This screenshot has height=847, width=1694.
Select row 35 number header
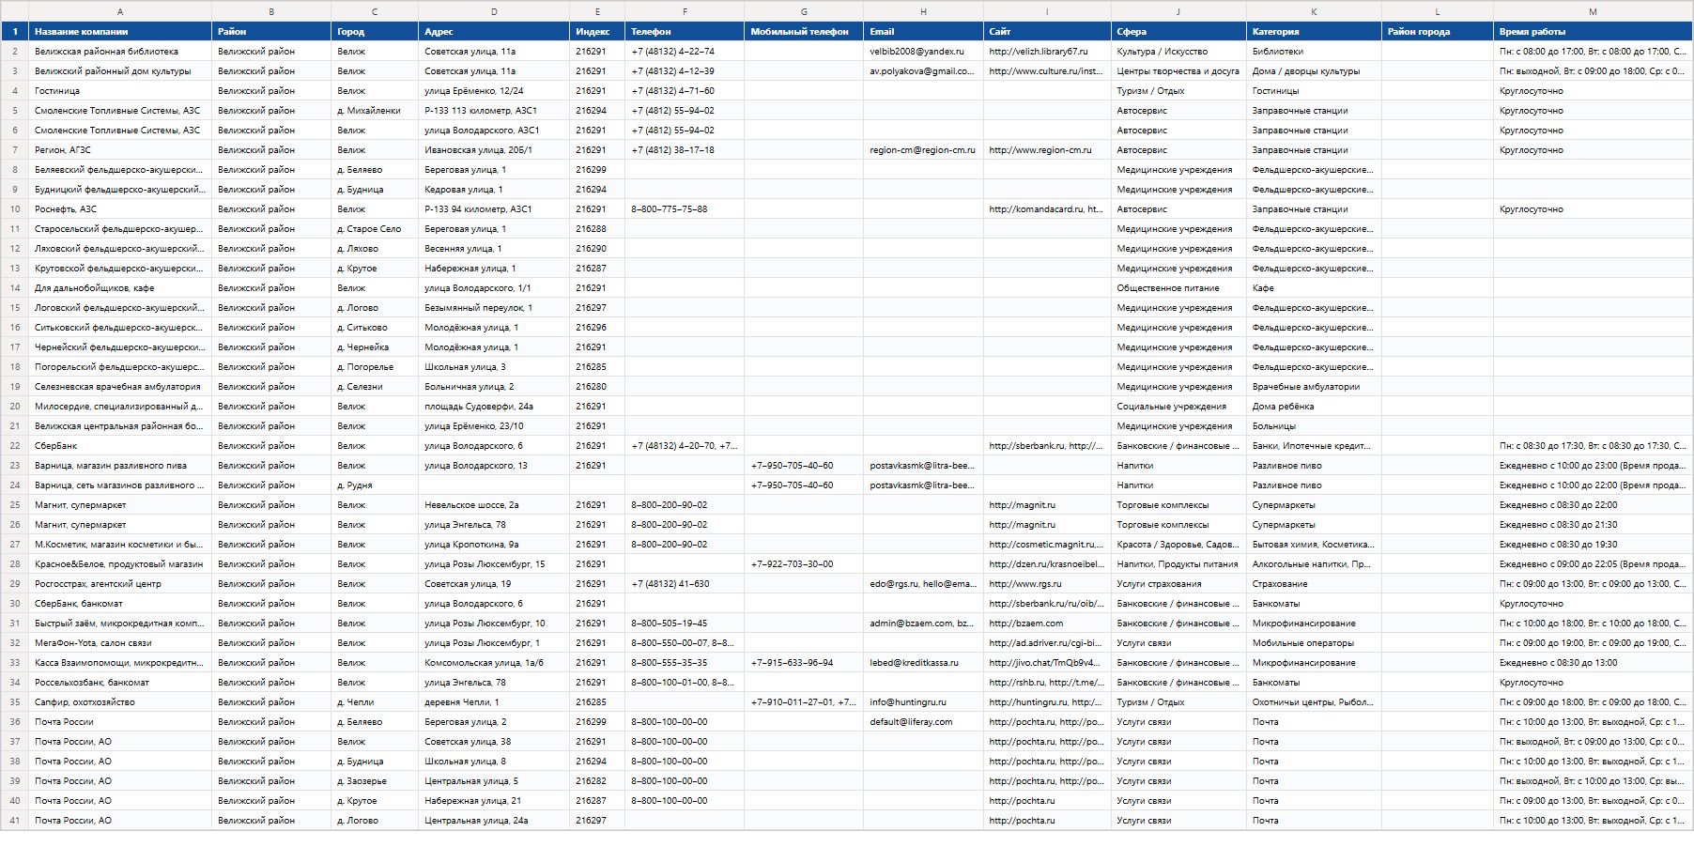(14, 702)
